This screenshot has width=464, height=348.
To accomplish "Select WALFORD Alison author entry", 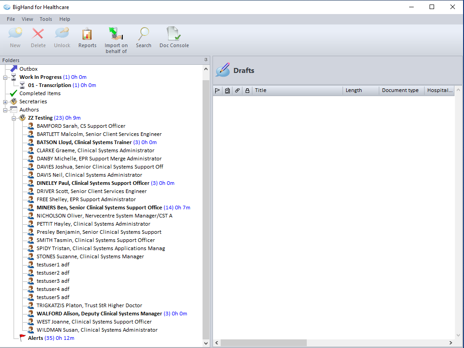I will pyautogui.click(x=112, y=314).
